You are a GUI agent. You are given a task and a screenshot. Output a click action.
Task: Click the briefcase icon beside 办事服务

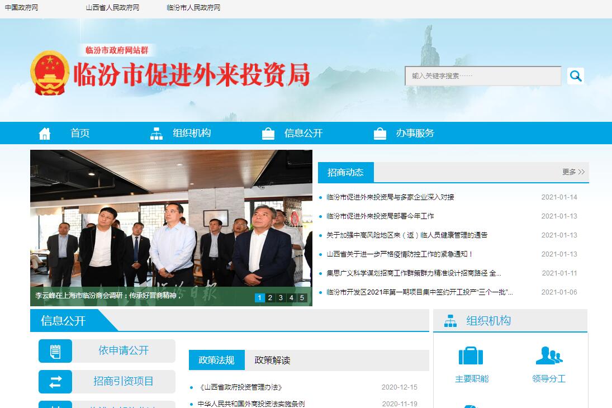[x=380, y=134]
